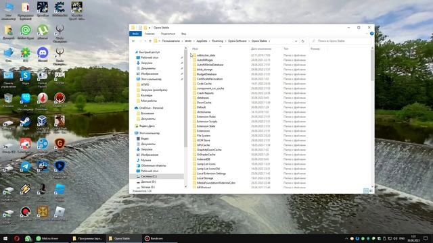This screenshot has height=243, width=433.
Task: Select the Code Cache folder
Action: point(204,84)
